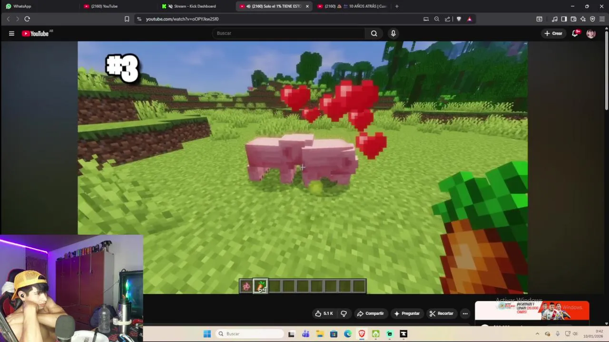Switch to the WhatsApp tab
The width and height of the screenshot is (609, 342).
pyautogui.click(x=39, y=6)
